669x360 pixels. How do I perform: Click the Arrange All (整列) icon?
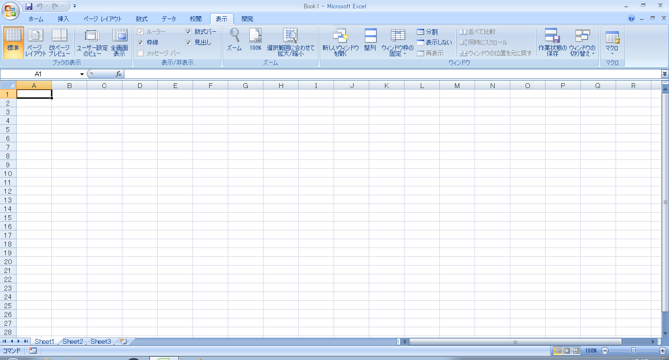tap(370, 42)
